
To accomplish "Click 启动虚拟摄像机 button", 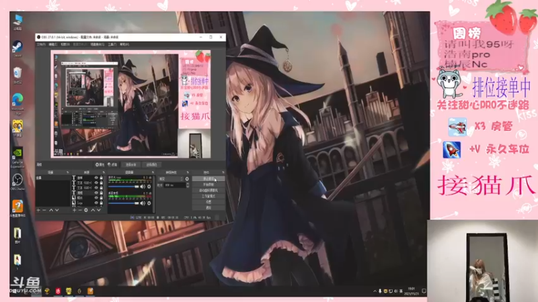I will (x=208, y=191).
